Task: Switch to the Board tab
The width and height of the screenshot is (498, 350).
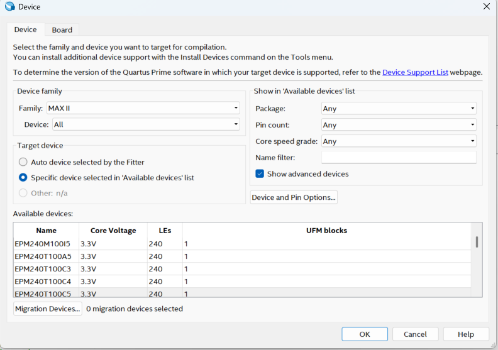Action: [62, 30]
